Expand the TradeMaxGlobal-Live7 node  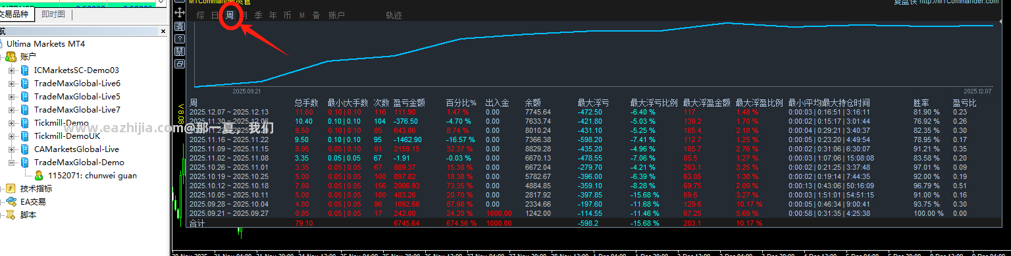click(x=11, y=109)
